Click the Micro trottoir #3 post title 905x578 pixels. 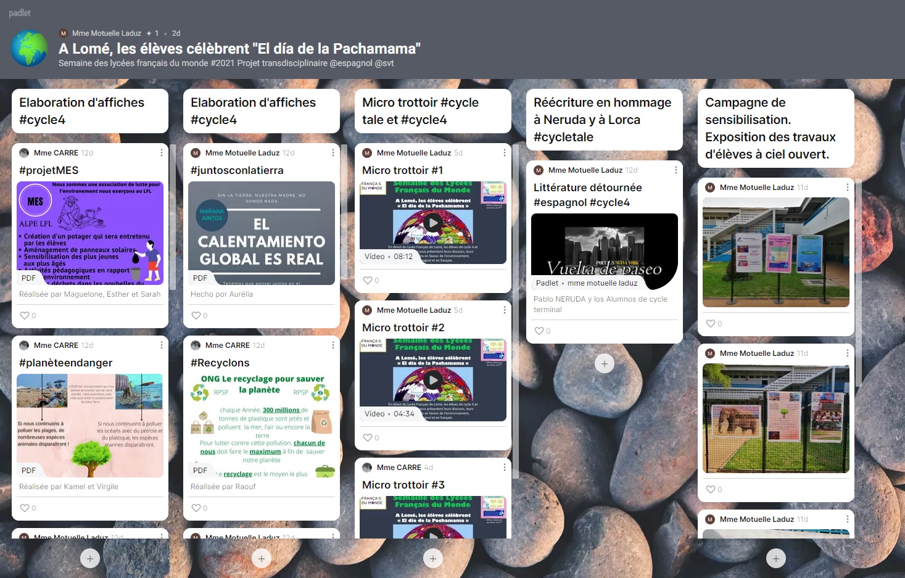point(403,485)
